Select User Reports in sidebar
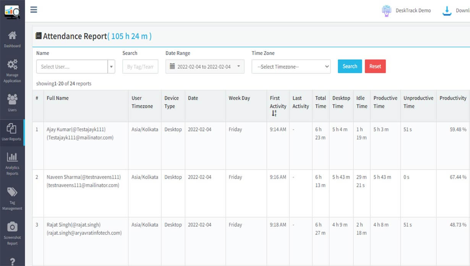Viewport: 470px width, 266px height. pos(12,132)
